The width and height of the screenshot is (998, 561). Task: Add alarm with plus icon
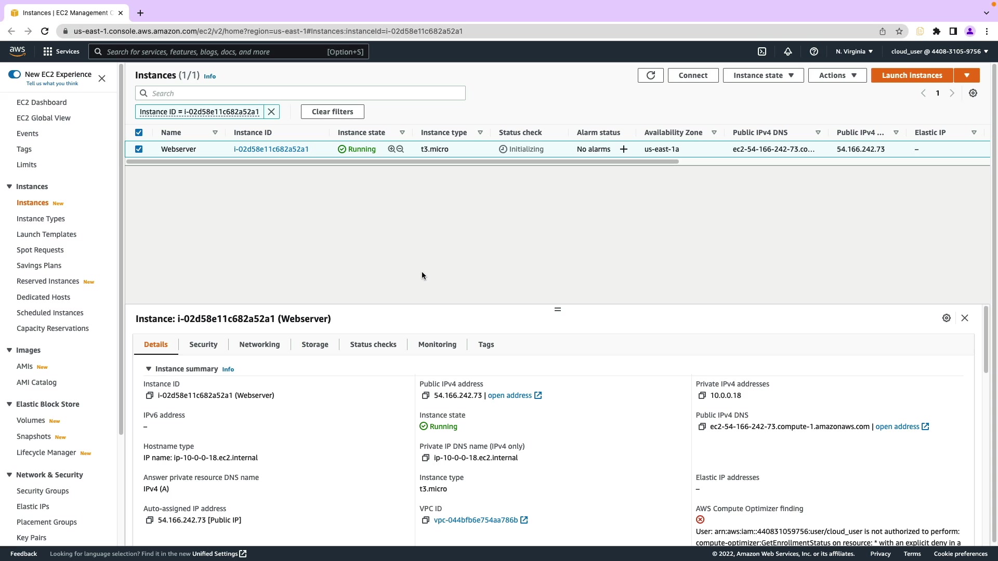click(624, 150)
